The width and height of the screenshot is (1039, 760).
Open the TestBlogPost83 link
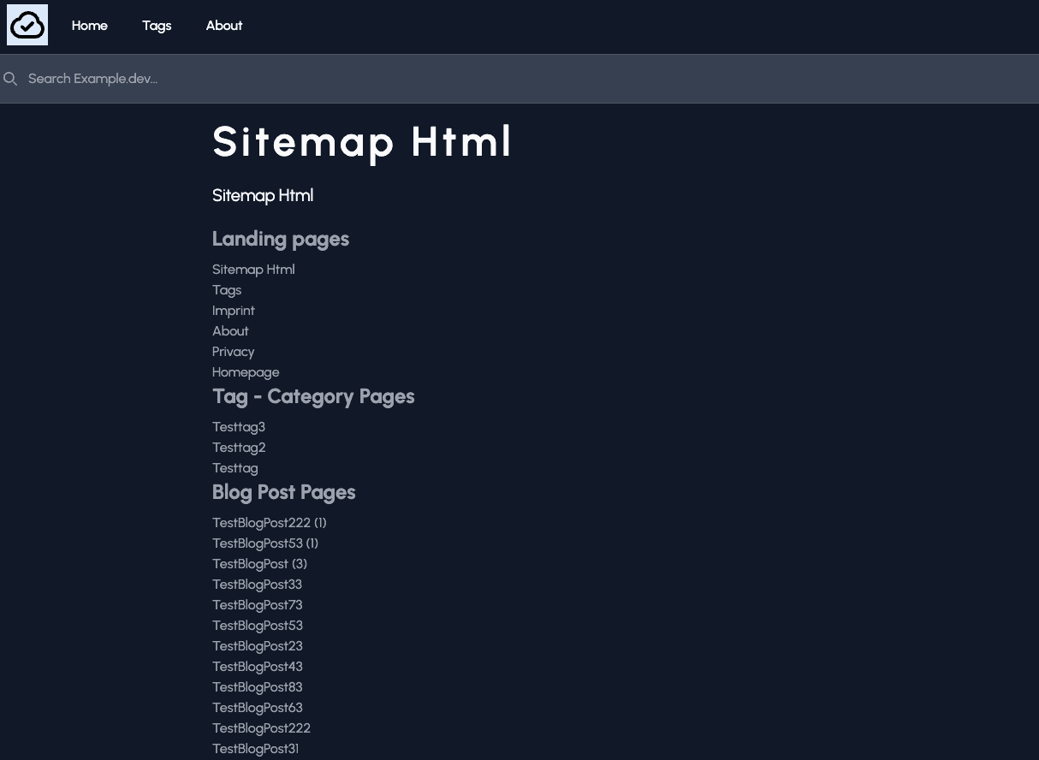pyautogui.click(x=257, y=687)
